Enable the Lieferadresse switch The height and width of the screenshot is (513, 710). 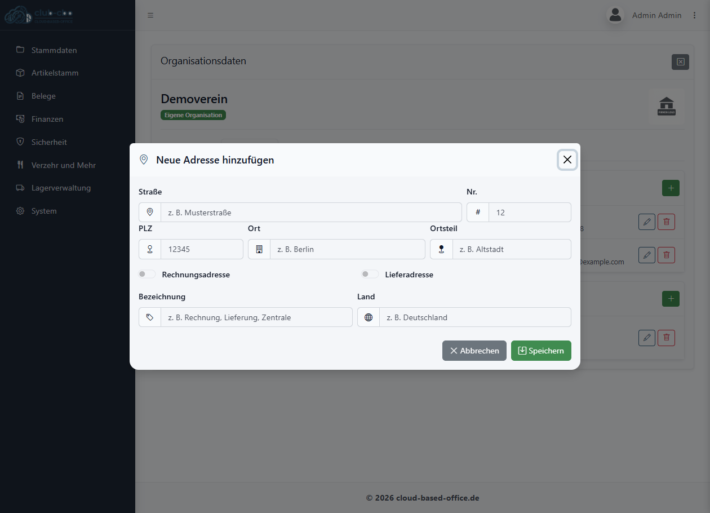tap(370, 274)
